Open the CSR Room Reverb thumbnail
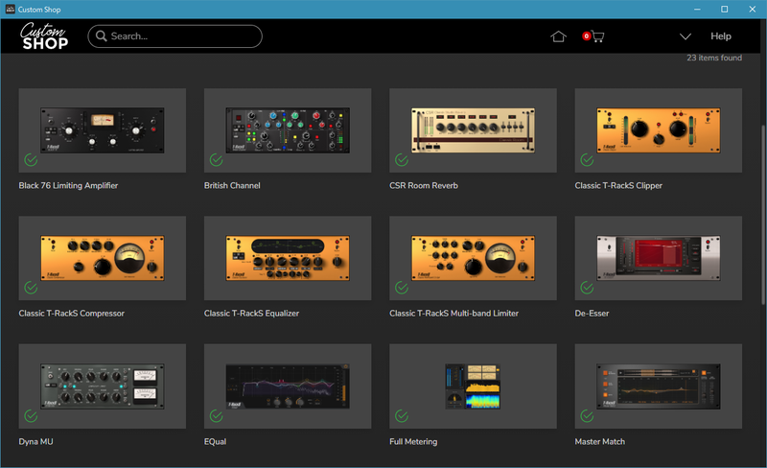This screenshot has height=468, width=767. (473, 130)
